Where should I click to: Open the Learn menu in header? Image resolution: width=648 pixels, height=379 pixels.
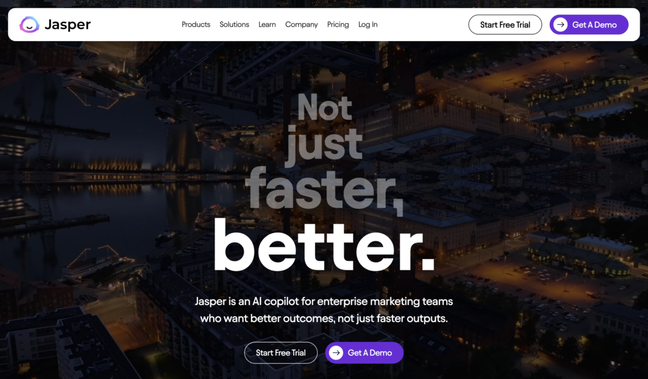point(267,24)
